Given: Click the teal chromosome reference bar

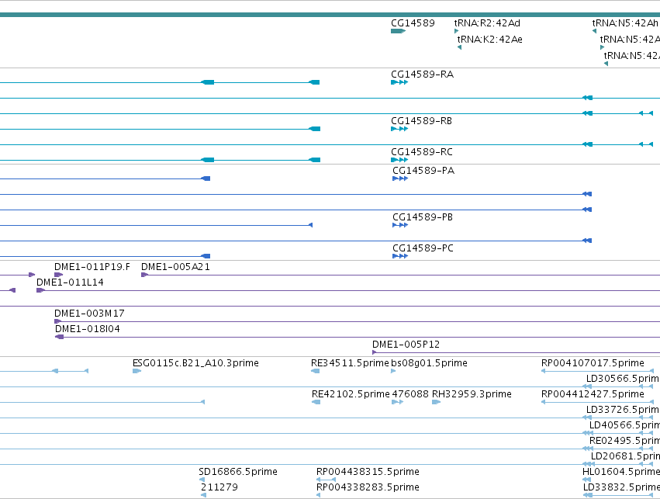Looking at the screenshot, I should tap(330, 16).
